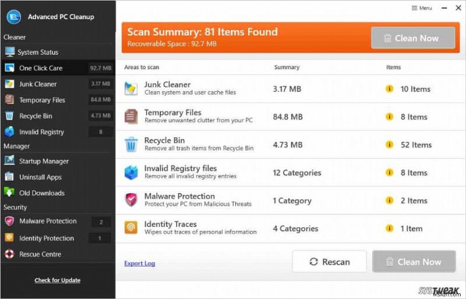Click 92.7 MB badge on One Click Care
Screen dimensions: 466x299
click(x=101, y=68)
